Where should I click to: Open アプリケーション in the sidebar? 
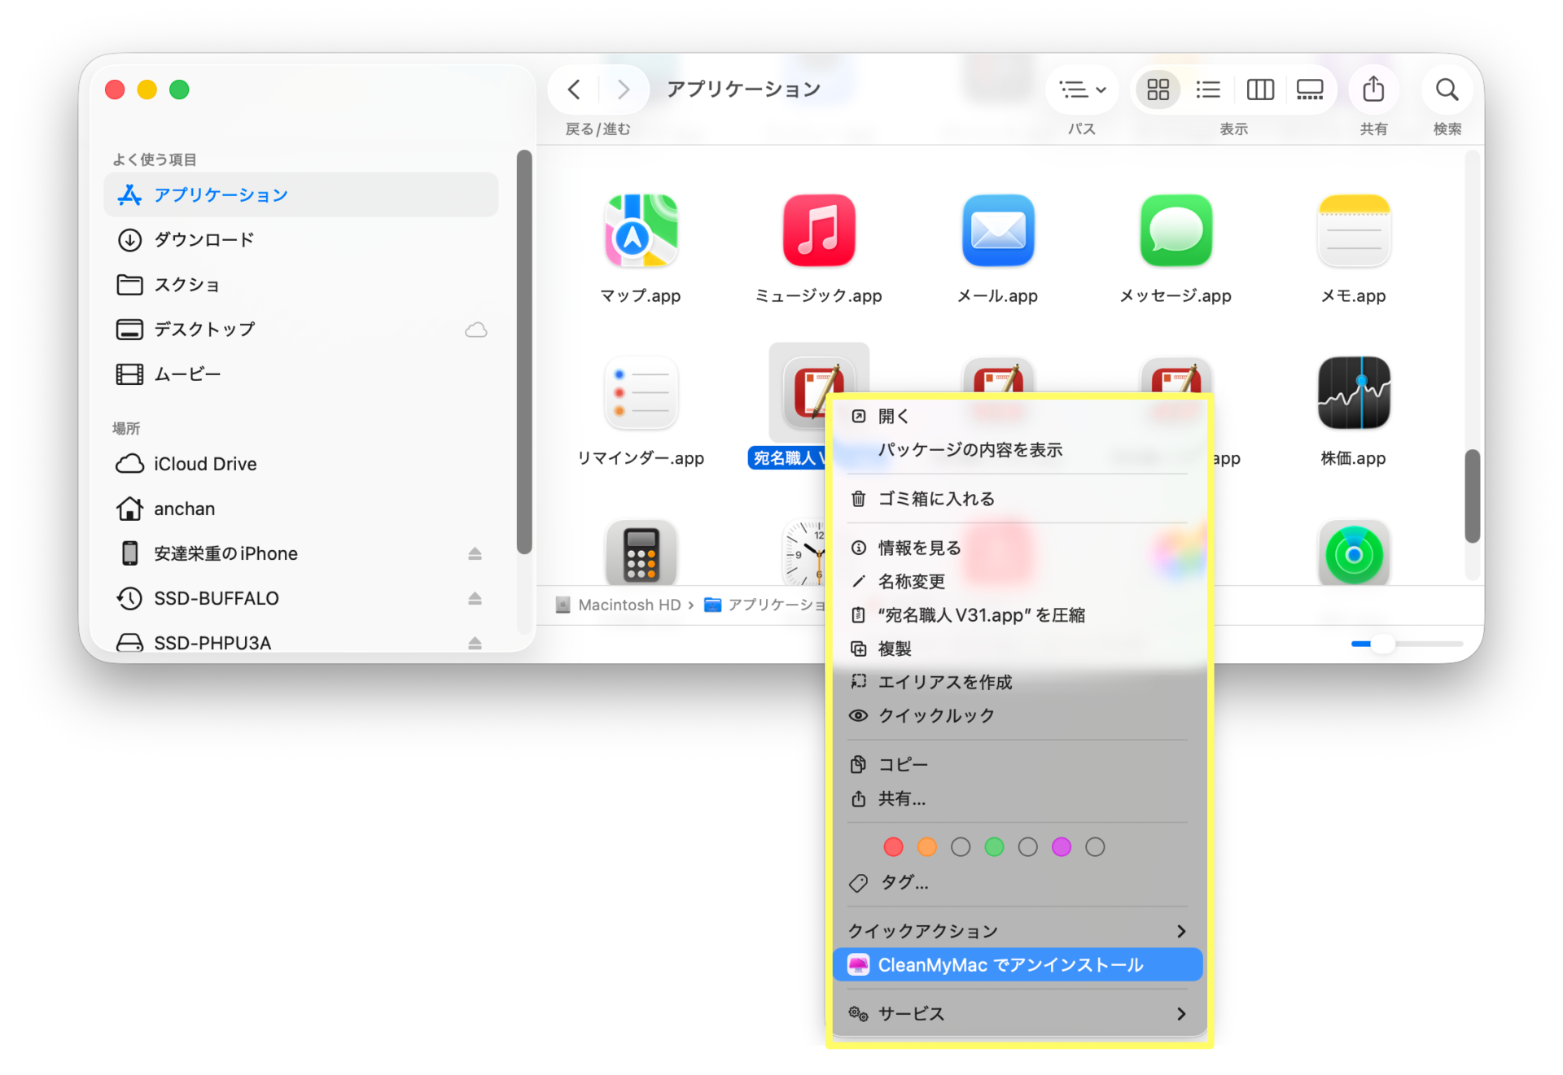click(301, 194)
